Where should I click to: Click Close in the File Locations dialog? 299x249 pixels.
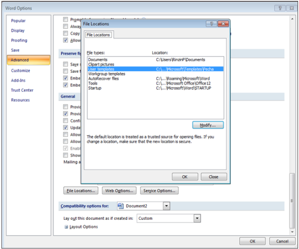point(213,177)
